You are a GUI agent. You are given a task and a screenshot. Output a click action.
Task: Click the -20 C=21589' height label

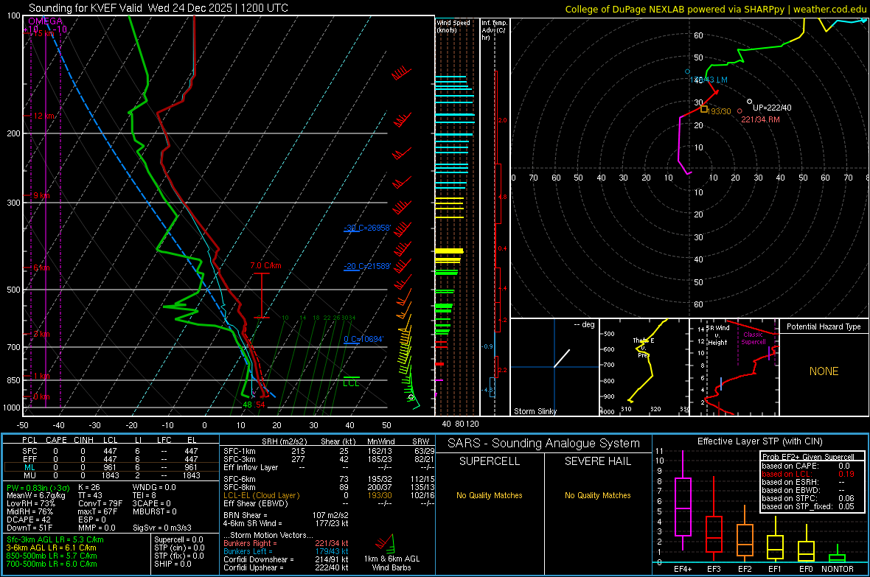pos(367,266)
